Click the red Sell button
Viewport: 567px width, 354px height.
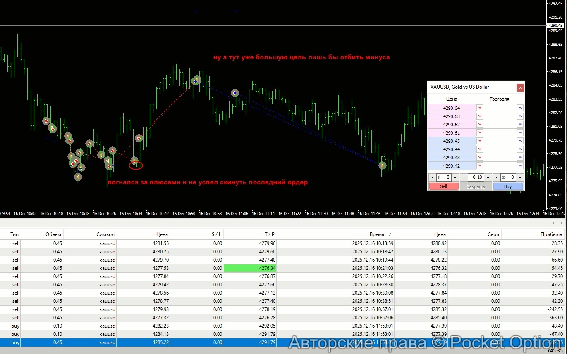click(x=443, y=186)
